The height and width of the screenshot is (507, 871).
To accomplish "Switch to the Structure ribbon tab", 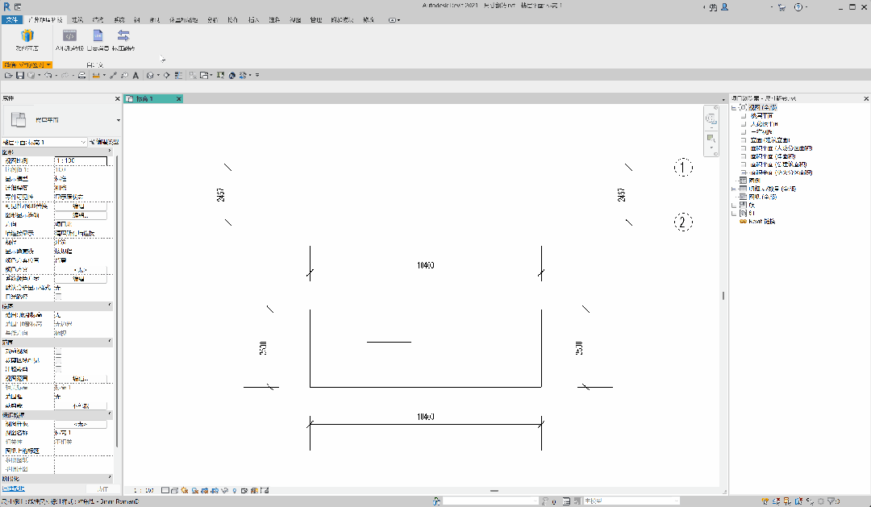I will [98, 20].
